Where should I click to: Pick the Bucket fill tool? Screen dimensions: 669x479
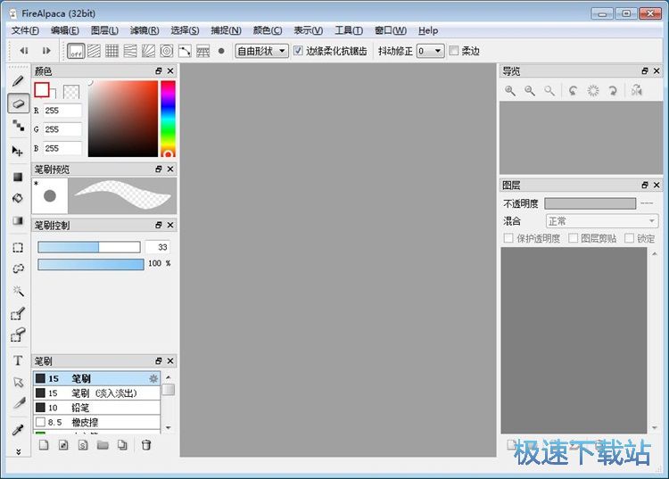click(18, 198)
